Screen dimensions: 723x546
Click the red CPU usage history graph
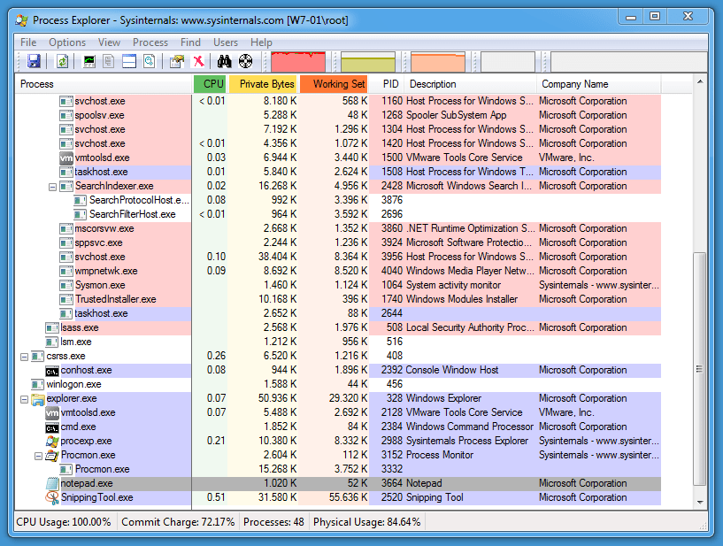tap(298, 61)
